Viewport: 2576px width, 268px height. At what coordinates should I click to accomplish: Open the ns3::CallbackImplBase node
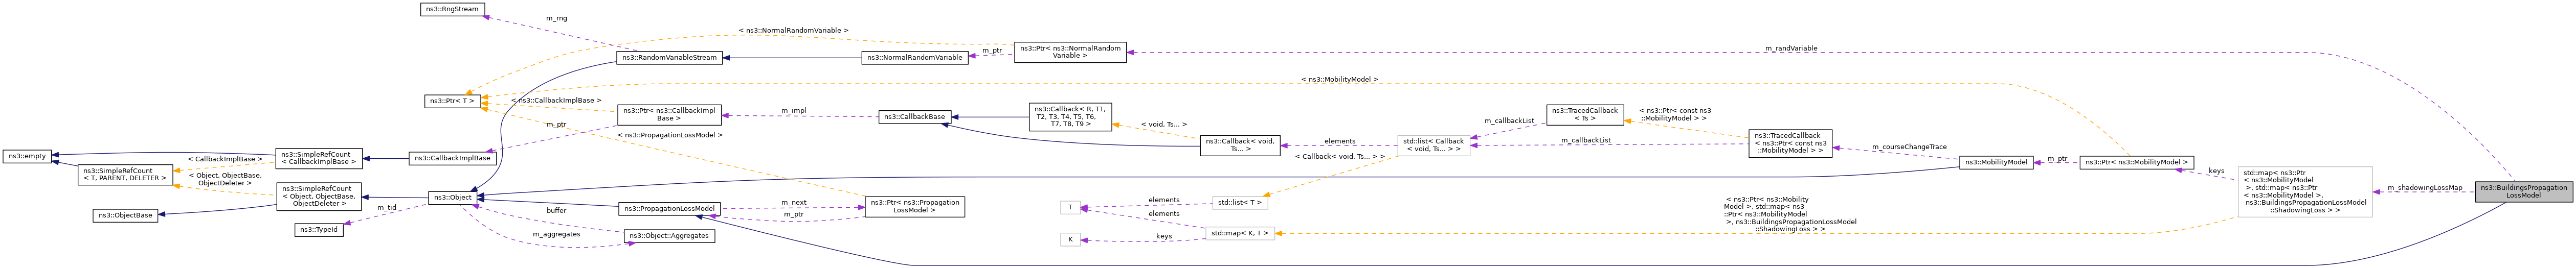point(453,158)
